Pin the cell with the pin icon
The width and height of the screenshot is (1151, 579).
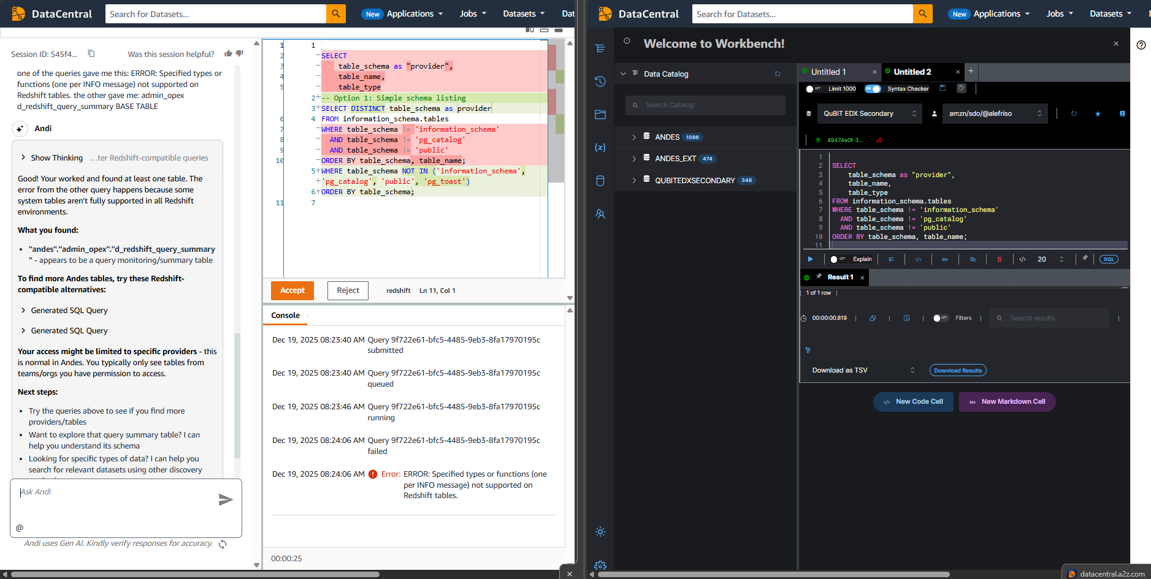(x=1085, y=258)
